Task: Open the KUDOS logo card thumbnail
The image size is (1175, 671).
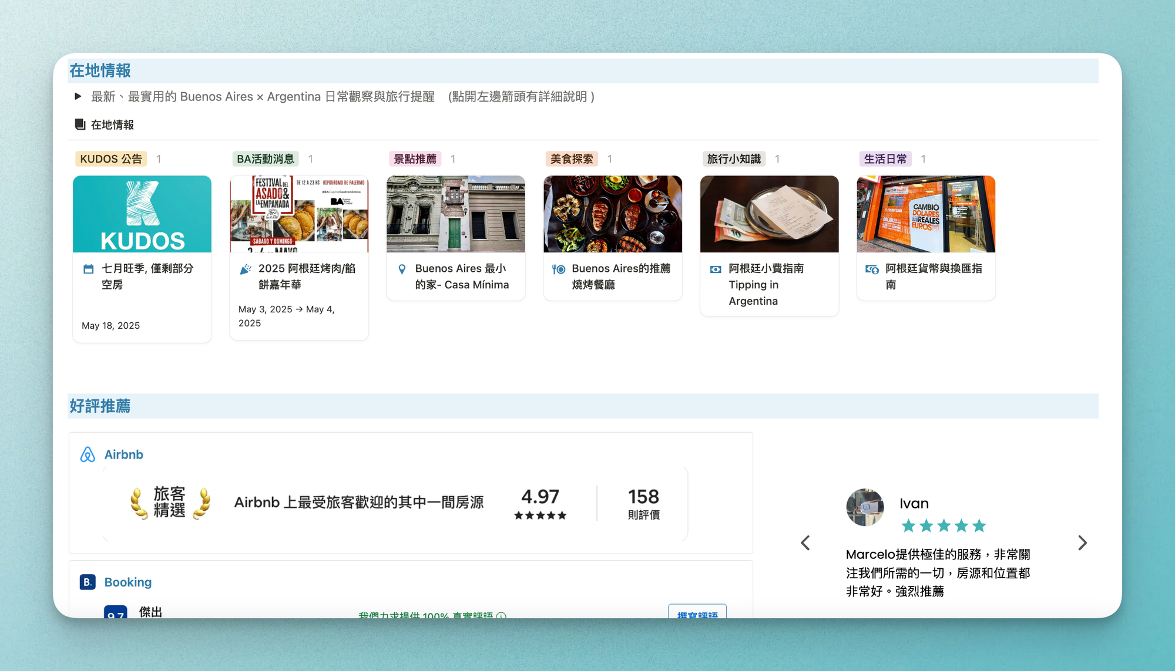Action: click(x=142, y=214)
